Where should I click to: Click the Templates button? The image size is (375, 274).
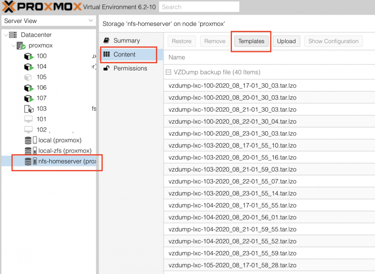(251, 42)
